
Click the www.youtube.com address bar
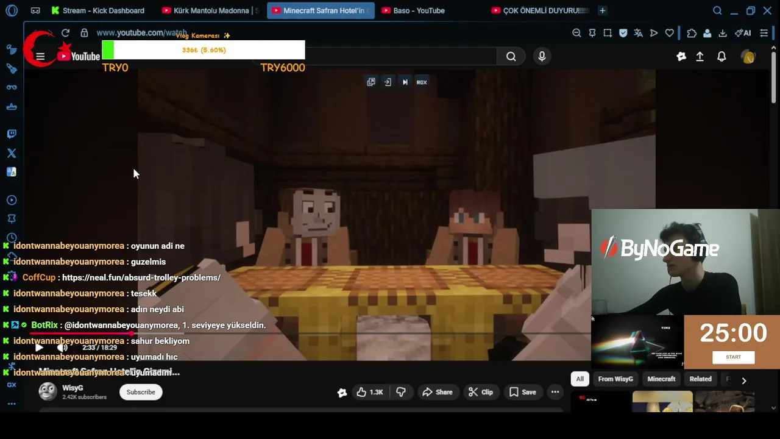(x=141, y=33)
